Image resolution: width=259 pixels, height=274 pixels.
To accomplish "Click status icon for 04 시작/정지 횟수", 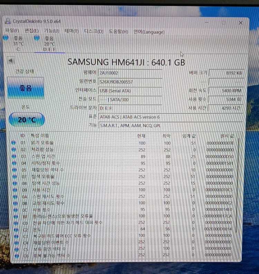I will 14,163.
